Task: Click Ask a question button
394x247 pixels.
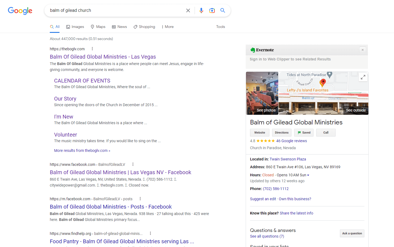Action: coord(352,233)
